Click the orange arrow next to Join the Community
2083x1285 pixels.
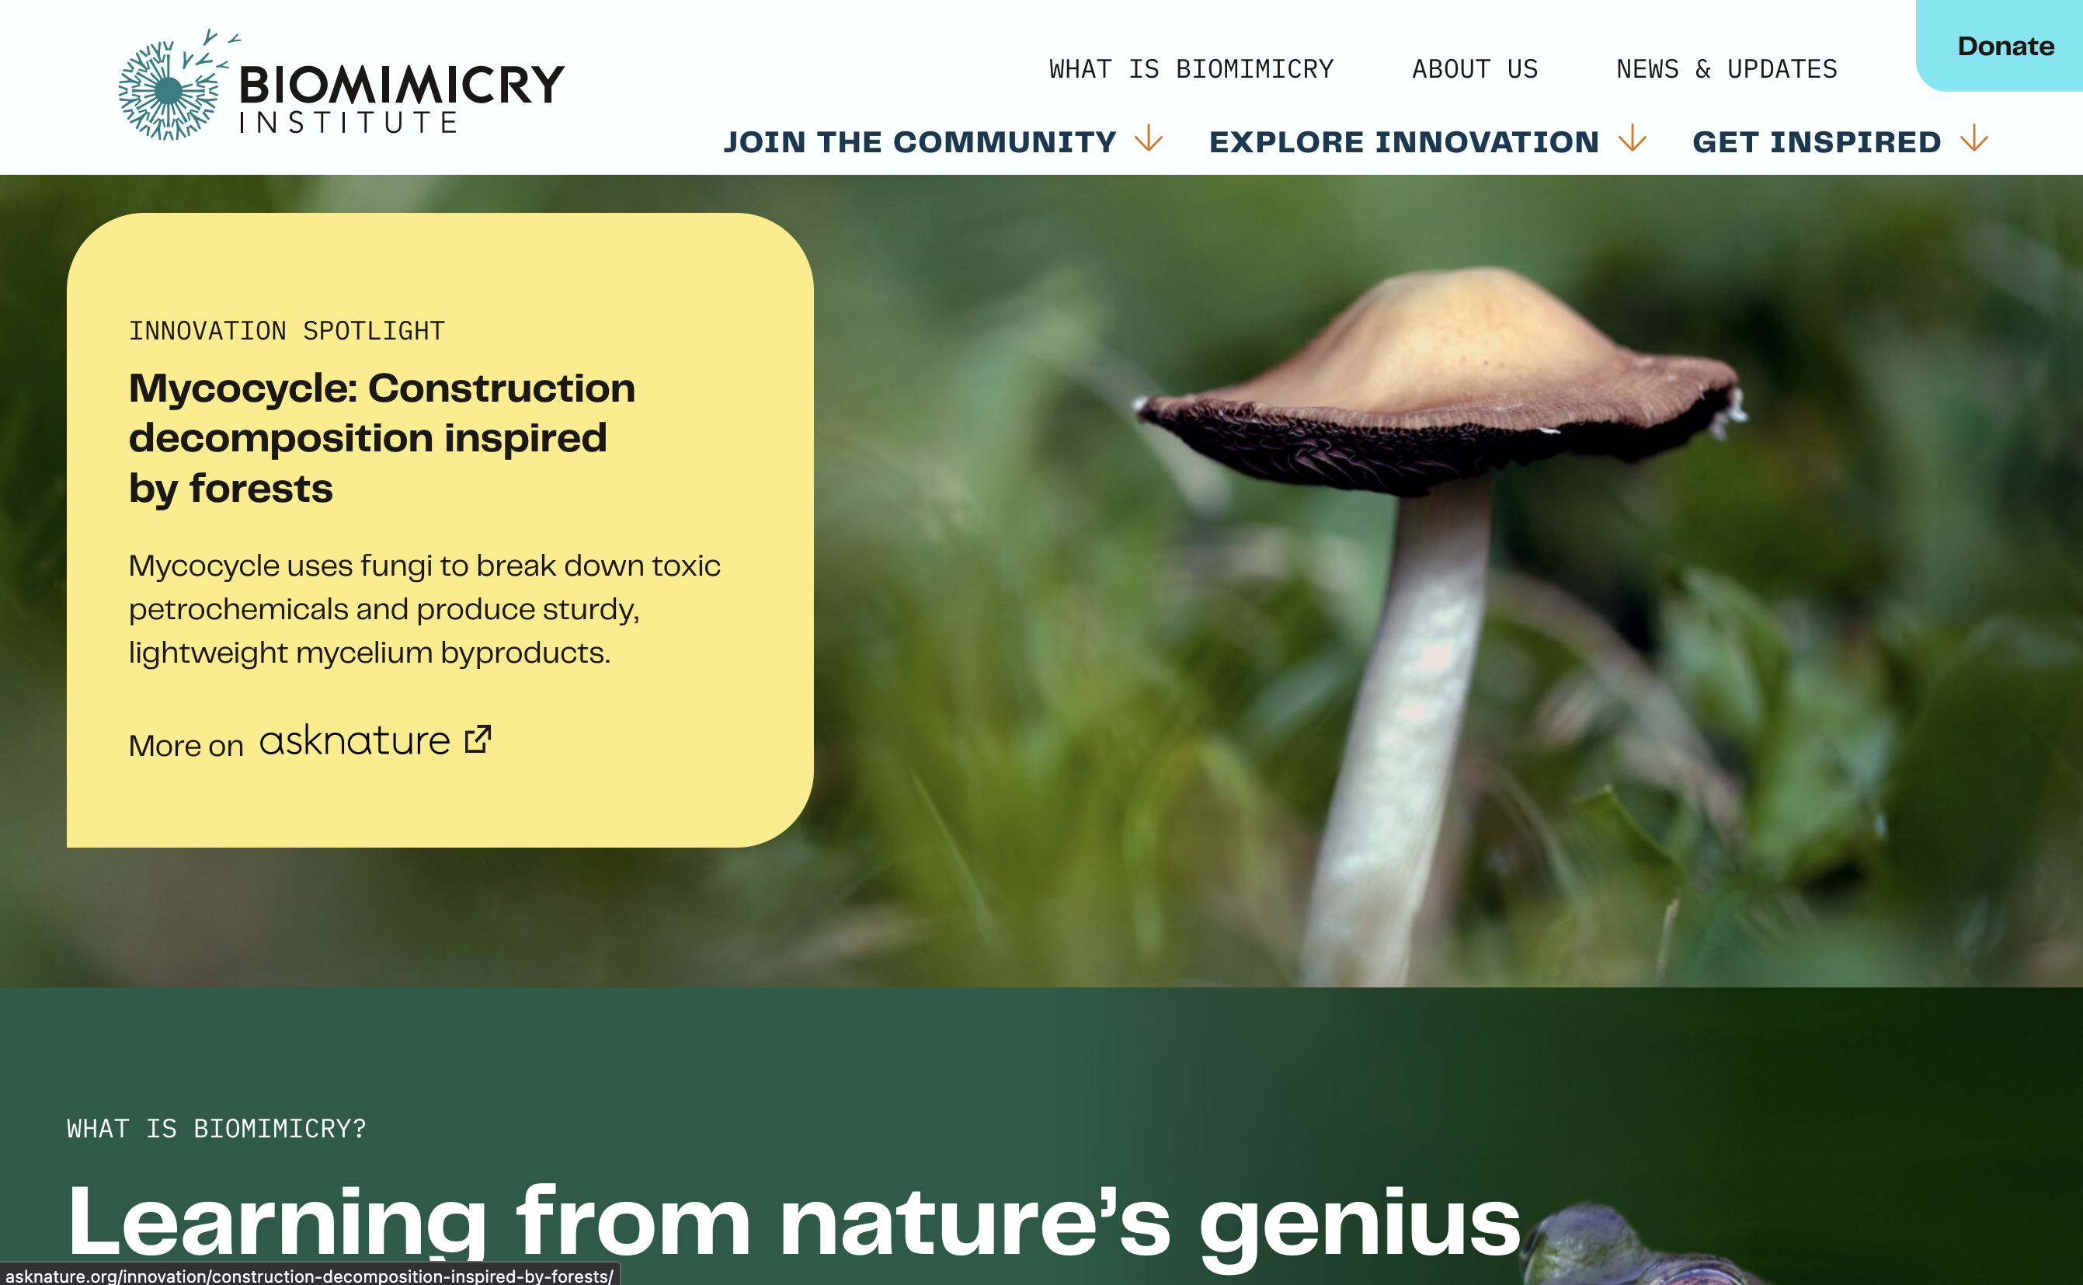(x=1149, y=138)
